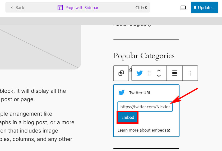Click the paragraph starting 'block, it will display'
Viewport: 222px width, 151px height.
(x=33, y=95)
